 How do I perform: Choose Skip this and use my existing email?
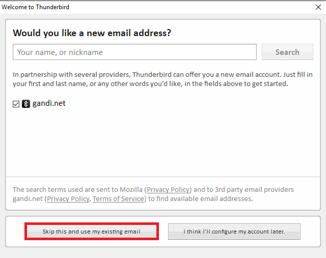tap(92, 231)
